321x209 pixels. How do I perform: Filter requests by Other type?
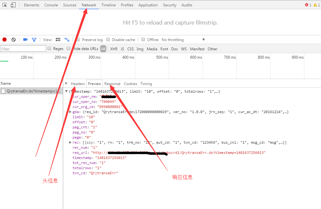pyautogui.click(x=213, y=49)
